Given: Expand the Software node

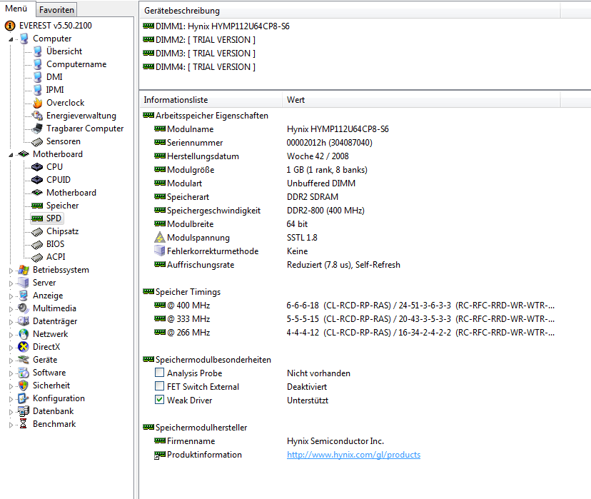Looking at the screenshot, I should pyautogui.click(x=11, y=373).
